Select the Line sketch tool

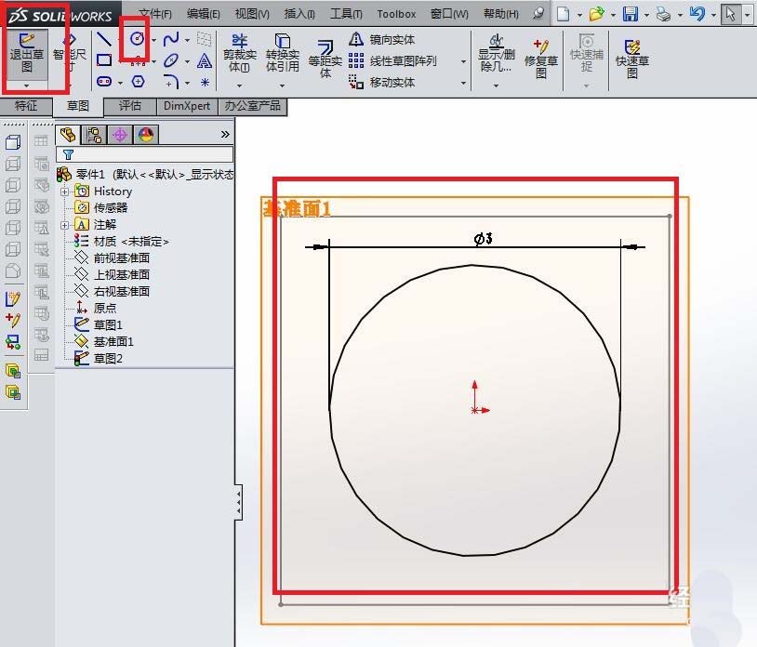pyautogui.click(x=104, y=39)
